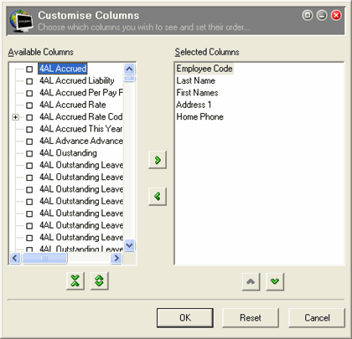The image size is (352, 339).
Task: Click the horizontal scrollbar thumb in Available Columns
Action: [44, 258]
